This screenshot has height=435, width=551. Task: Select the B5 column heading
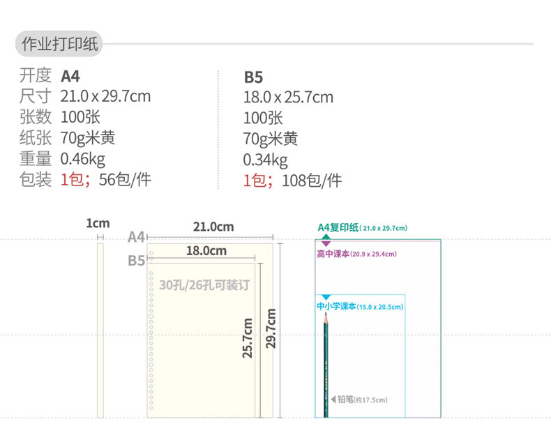253,77
